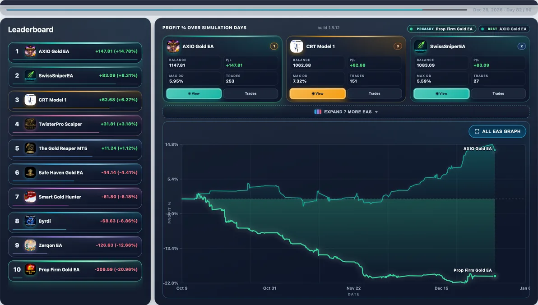Viewport: 538px width, 305px height.
Task: Open the All EAs Graph view
Action: (x=497, y=131)
